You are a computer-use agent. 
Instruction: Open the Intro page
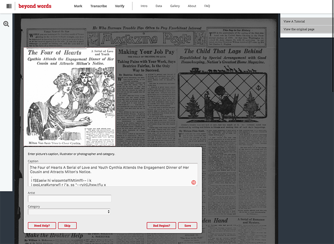(x=144, y=6)
